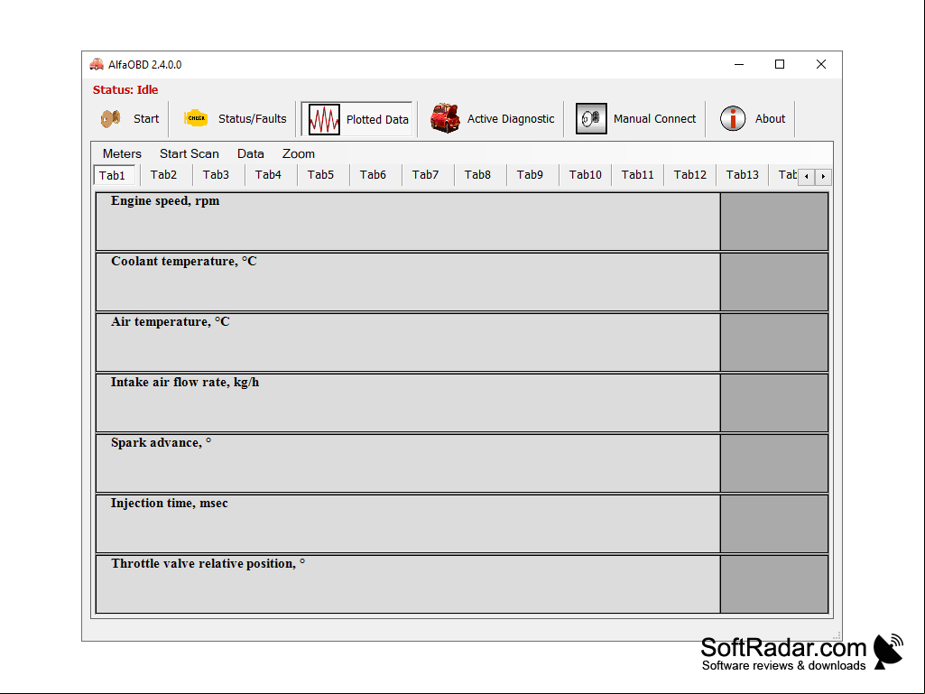Click the Start Scan menu item
Viewport: 925px width, 694px height.
pos(189,153)
